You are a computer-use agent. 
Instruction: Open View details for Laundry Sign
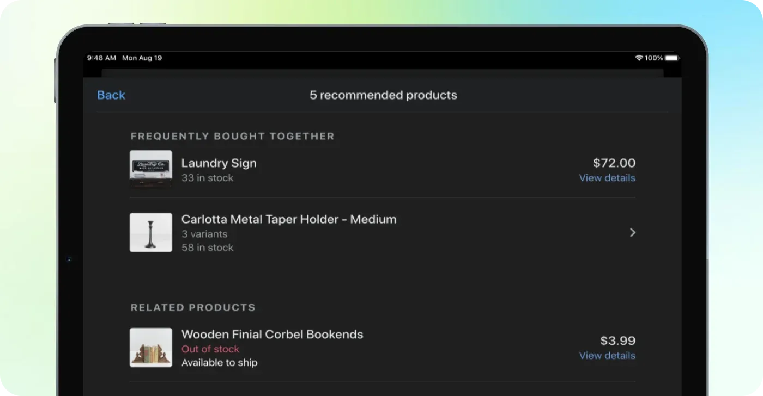(607, 178)
